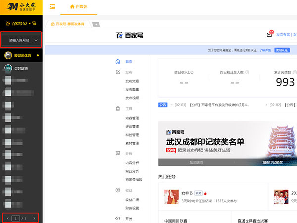This screenshot has height=223, width=297.
Task: Open 素材管理 menu entry
Action: pos(132,143)
